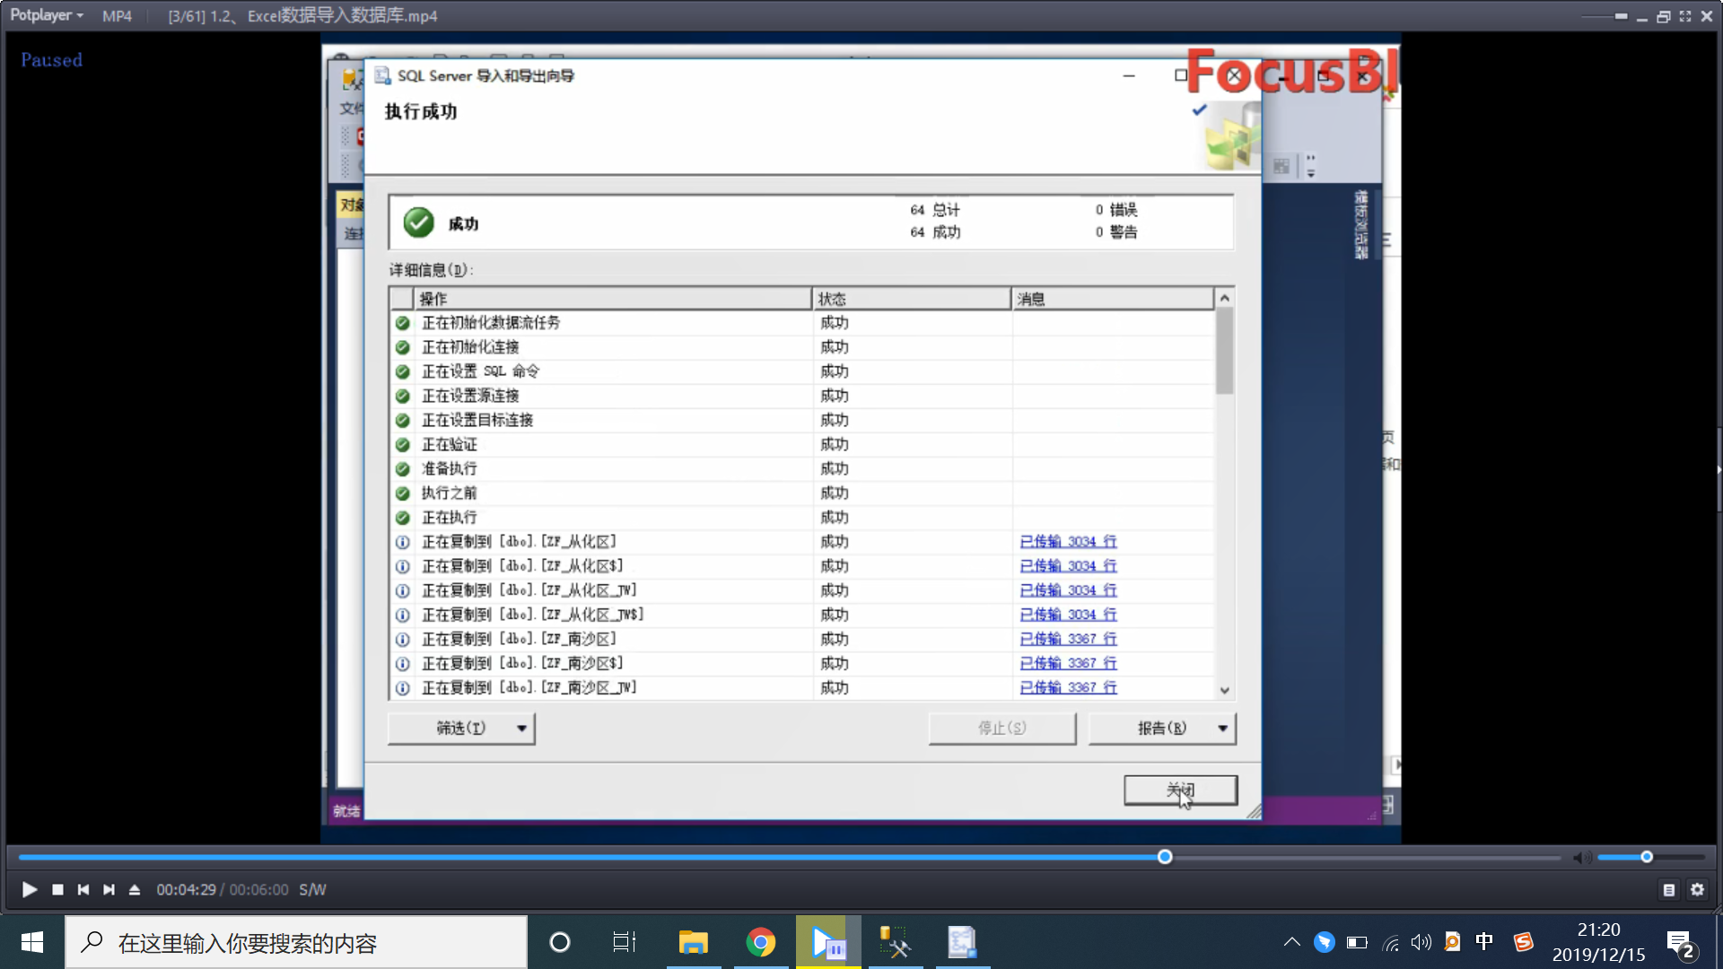Open Chrome from the taskbar
Screen dimensions: 1723x969
click(x=761, y=942)
